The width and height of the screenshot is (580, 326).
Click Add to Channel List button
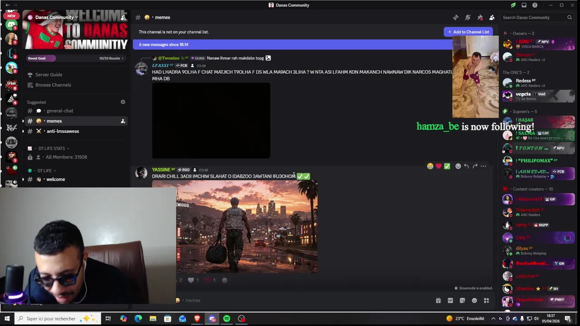[468, 32]
